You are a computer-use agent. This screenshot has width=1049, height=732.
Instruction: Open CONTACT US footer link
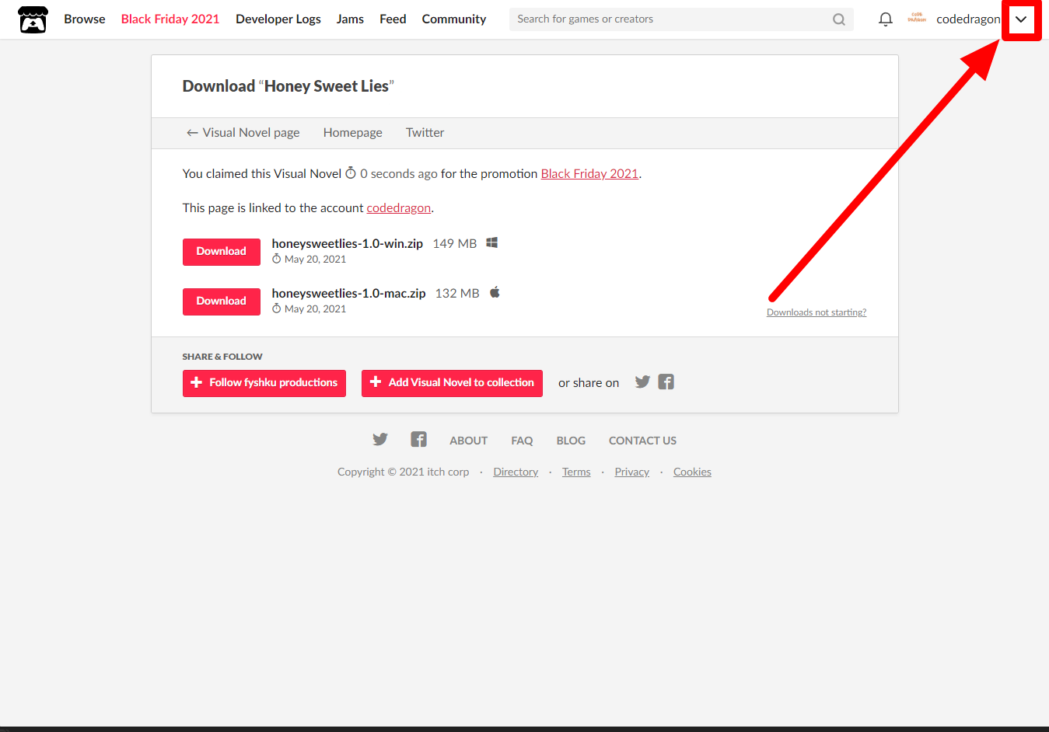(x=642, y=441)
